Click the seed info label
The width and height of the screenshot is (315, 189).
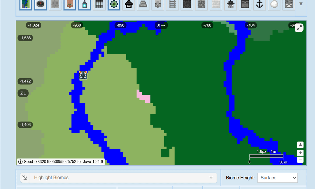61,162
